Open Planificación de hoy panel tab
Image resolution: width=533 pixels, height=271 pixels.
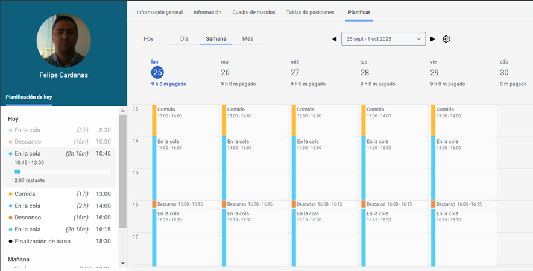29,97
